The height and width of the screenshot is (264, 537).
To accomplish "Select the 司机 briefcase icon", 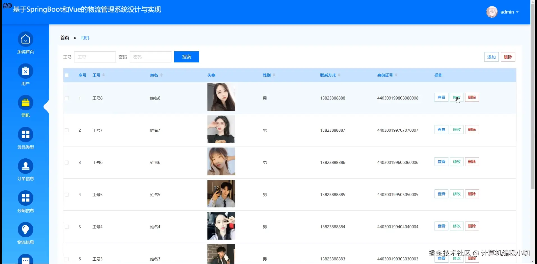I will (x=26, y=103).
